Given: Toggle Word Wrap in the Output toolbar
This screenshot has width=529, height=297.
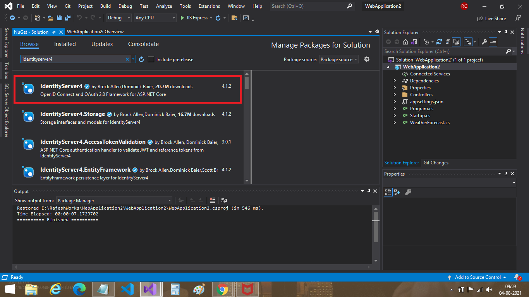Looking at the screenshot, I should [224, 200].
